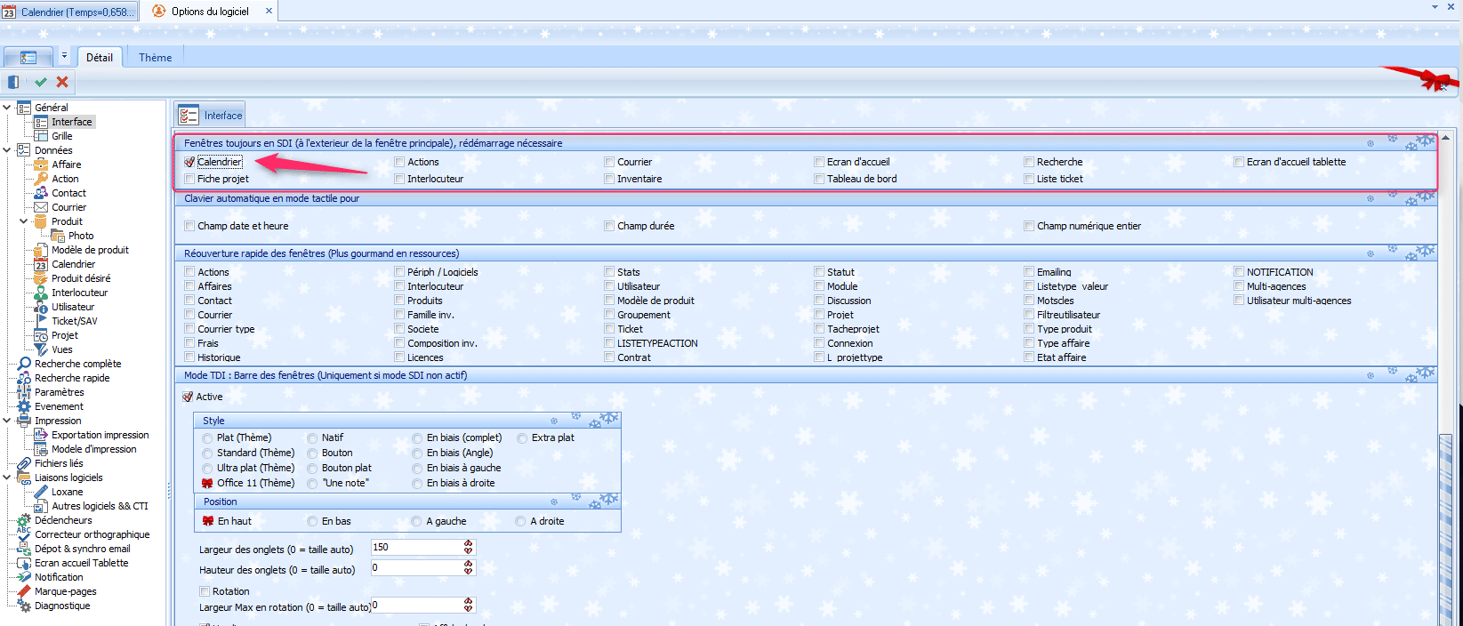Viewport: 1463px width, 626px height.
Task: Click the exit door icon in toolbar
Action: 13,82
